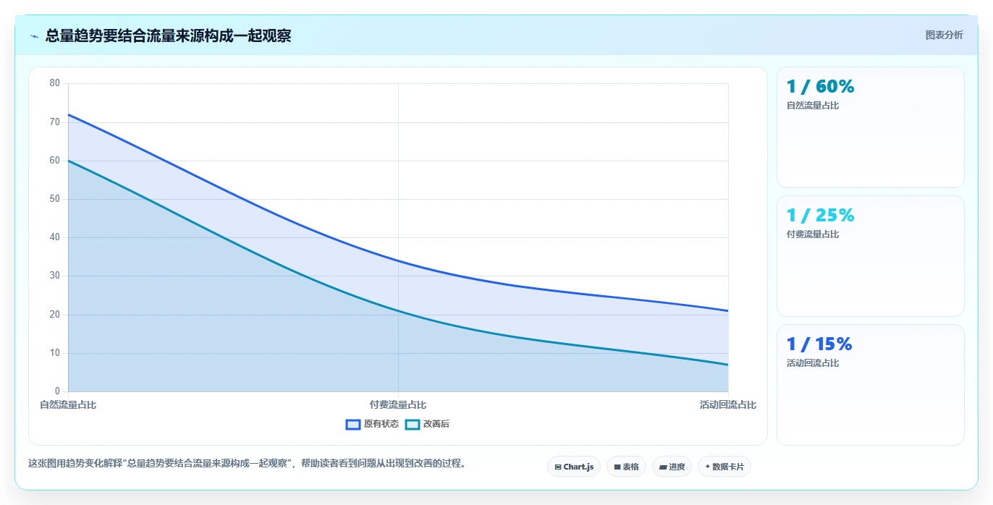Click the y-axis value 50
This screenshot has height=505, width=993.
coord(55,199)
